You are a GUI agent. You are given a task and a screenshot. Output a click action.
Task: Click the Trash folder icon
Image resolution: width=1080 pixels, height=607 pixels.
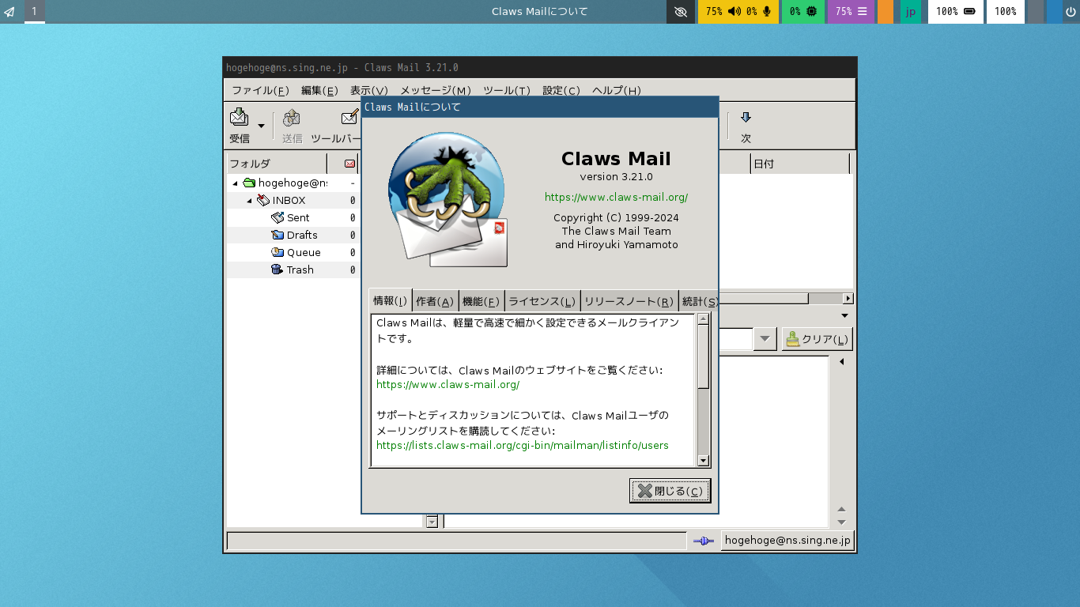(278, 270)
